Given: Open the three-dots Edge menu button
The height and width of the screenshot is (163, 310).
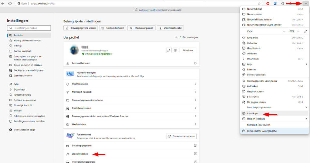Looking at the screenshot, I should point(306,3).
